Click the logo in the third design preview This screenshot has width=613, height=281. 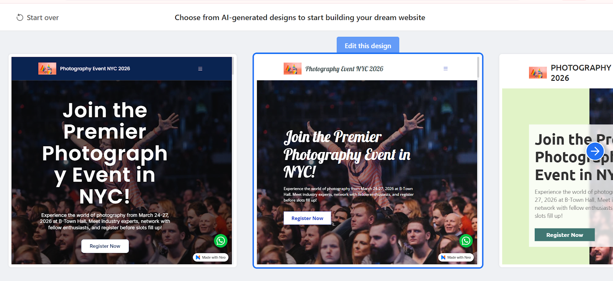point(538,72)
